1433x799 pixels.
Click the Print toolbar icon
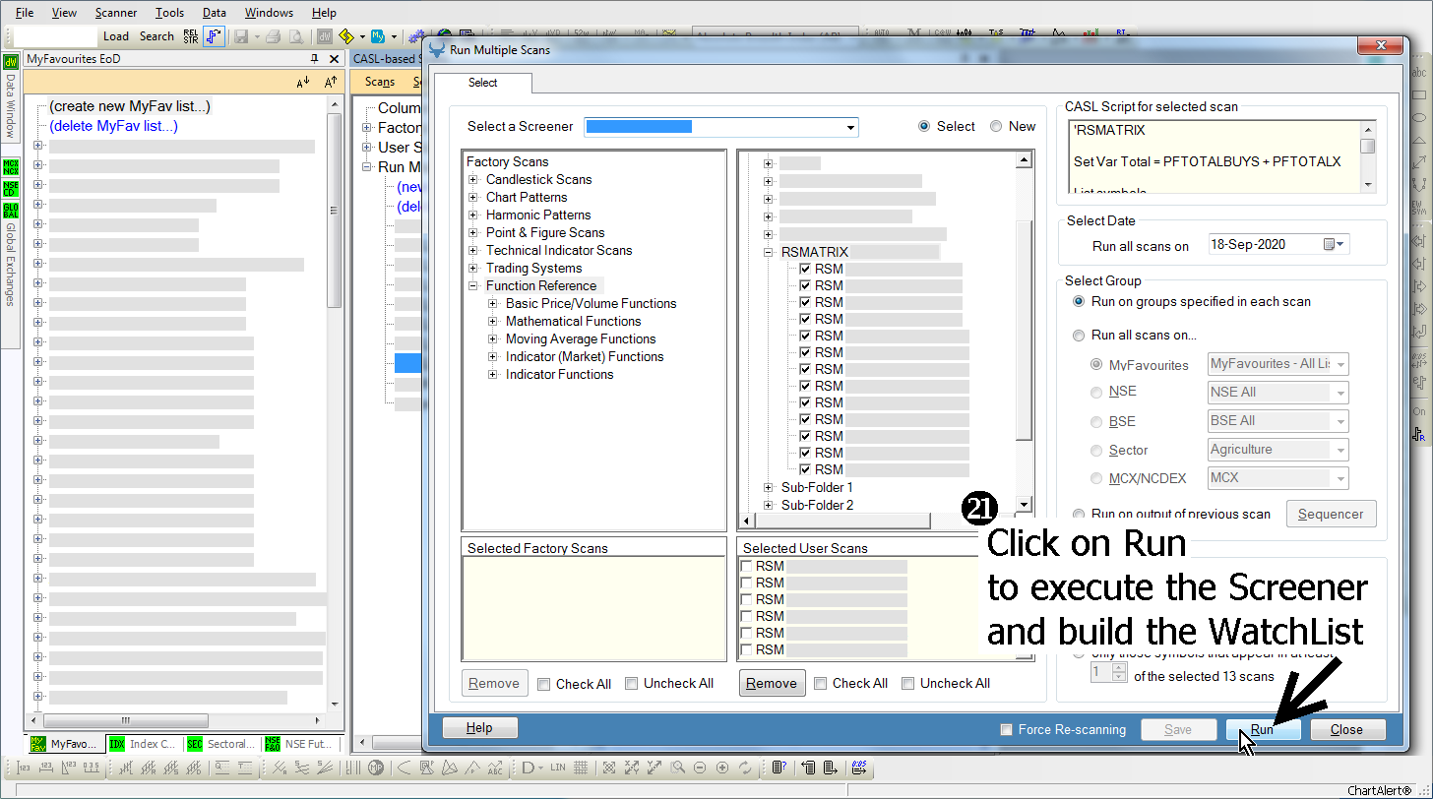coord(274,36)
